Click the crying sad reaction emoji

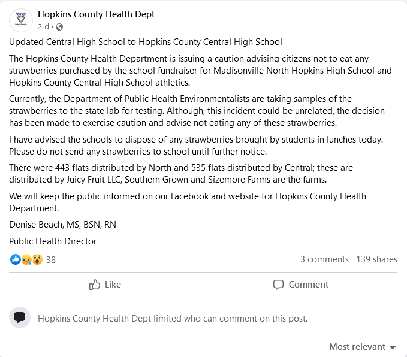click(26, 259)
